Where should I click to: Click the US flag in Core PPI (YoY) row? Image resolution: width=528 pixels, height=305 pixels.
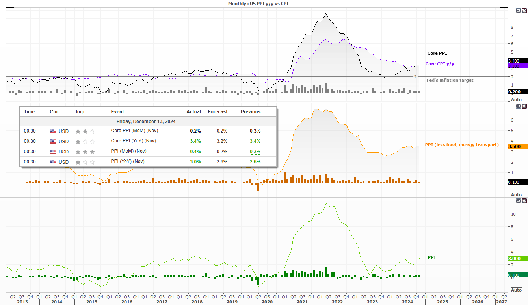(53, 141)
